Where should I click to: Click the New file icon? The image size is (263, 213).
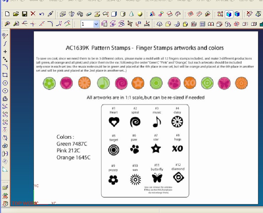tap(7, 14)
